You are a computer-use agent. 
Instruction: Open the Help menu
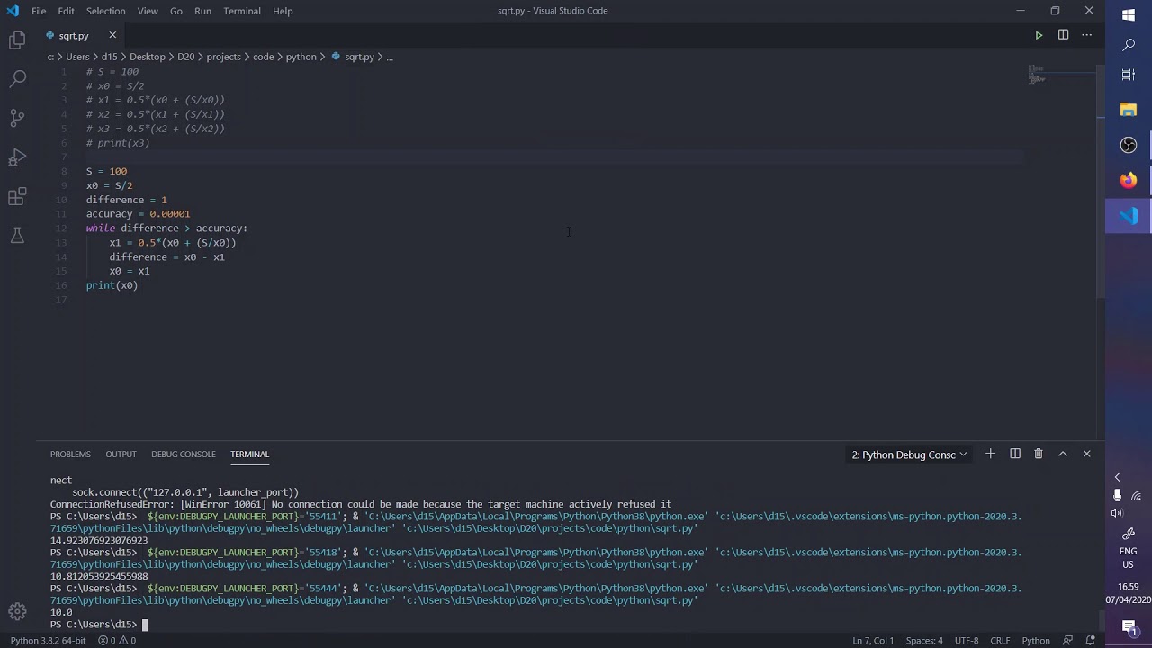[283, 11]
